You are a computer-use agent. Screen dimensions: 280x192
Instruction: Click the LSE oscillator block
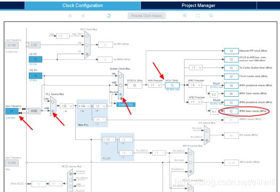tap(34, 45)
